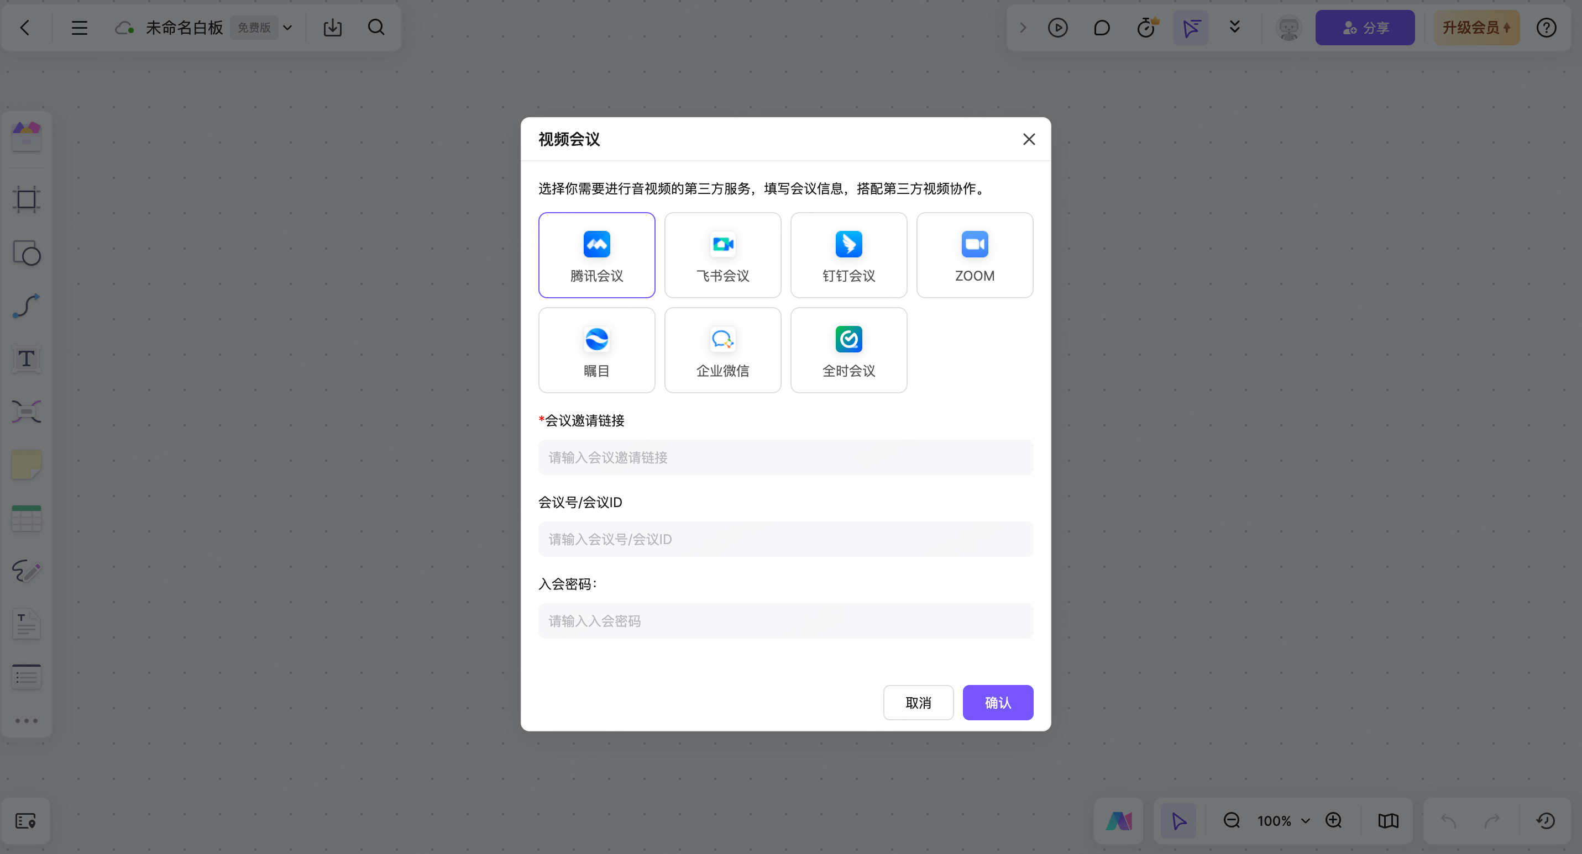Open the comments bubble icon
The width and height of the screenshot is (1582, 854).
tap(1102, 28)
